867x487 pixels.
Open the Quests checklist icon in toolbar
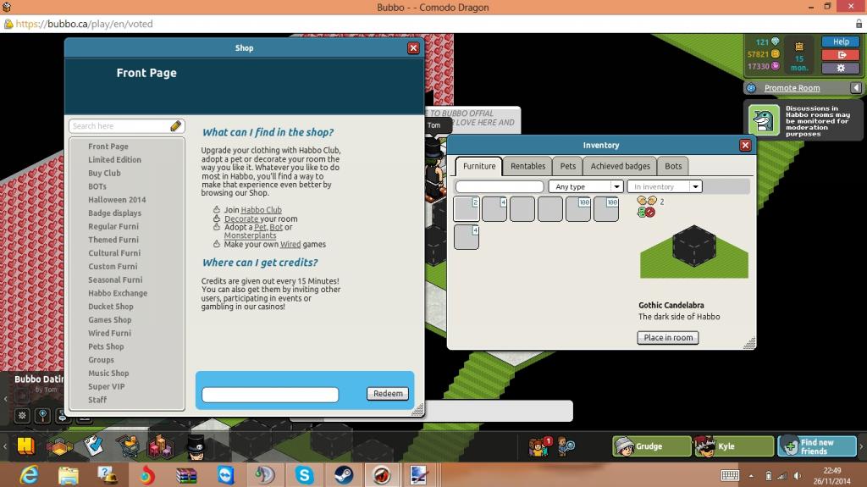[x=94, y=445]
